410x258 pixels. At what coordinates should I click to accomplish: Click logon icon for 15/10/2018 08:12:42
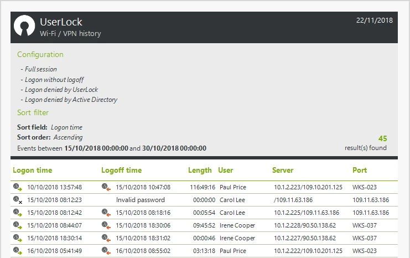coord(18,213)
